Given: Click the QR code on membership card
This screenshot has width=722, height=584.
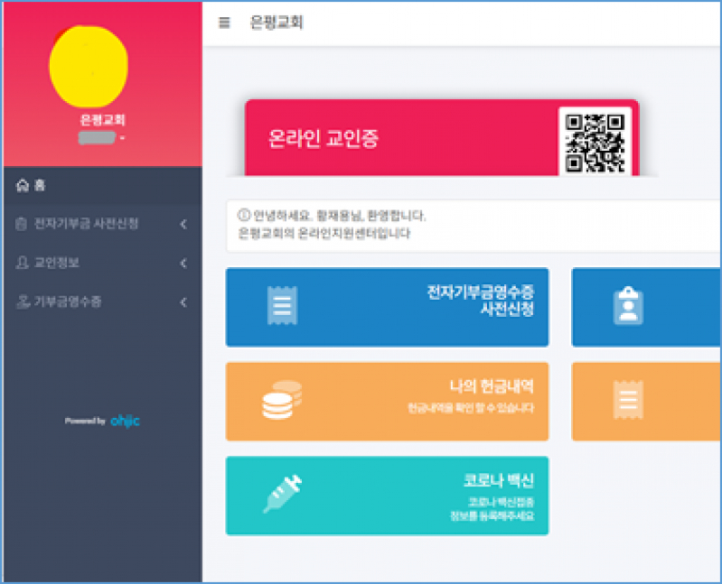Looking at the screenshot, I should pos(594,142).
